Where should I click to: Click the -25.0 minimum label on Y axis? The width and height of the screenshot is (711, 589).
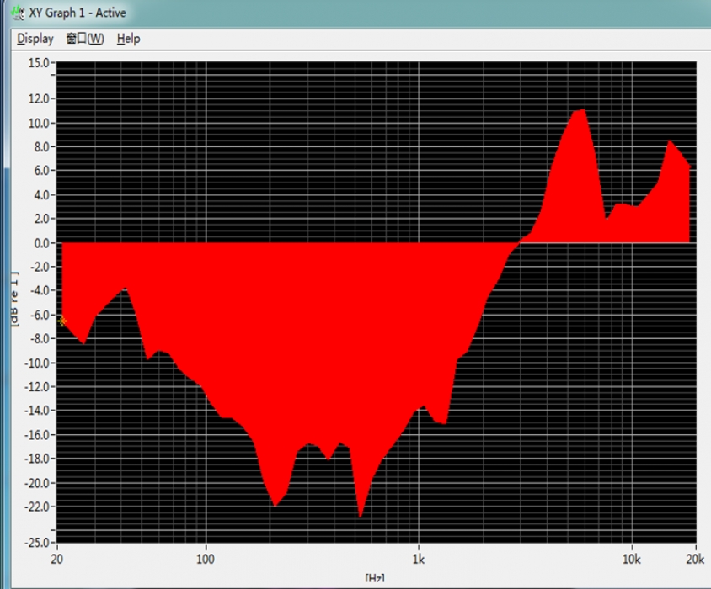38,542
